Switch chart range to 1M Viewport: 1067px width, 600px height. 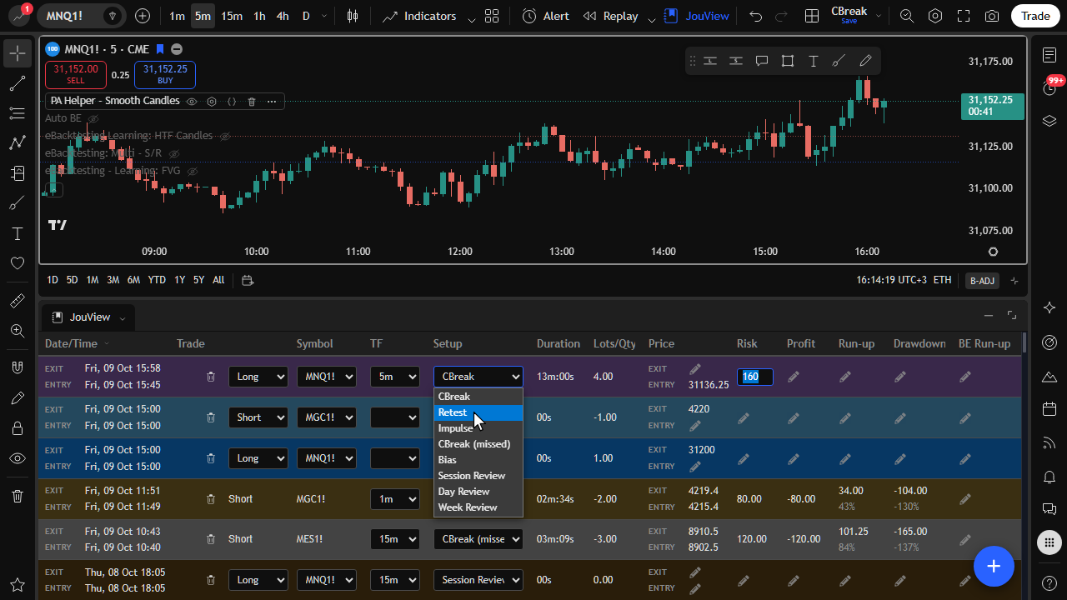pos(93,280)
